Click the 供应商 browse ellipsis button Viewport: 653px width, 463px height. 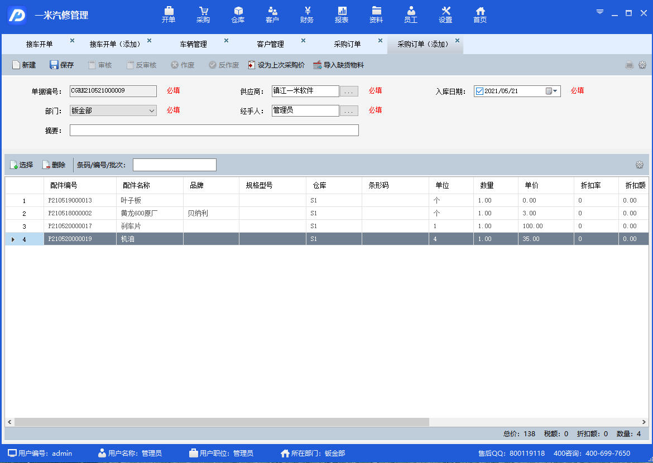[x=349, y=91]
